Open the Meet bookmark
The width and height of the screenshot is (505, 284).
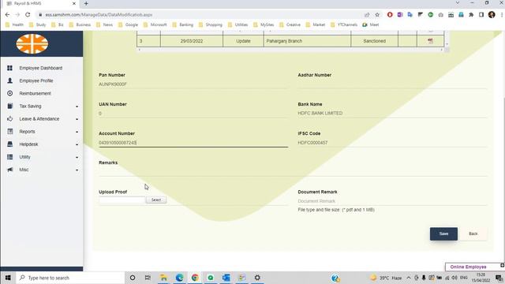pyautogui.click(x=371, y=24)
